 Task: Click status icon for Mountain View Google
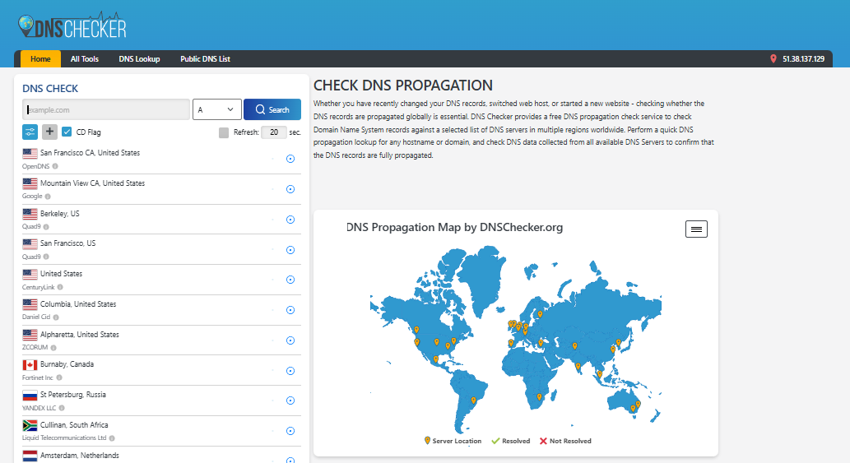click(290, 189)
